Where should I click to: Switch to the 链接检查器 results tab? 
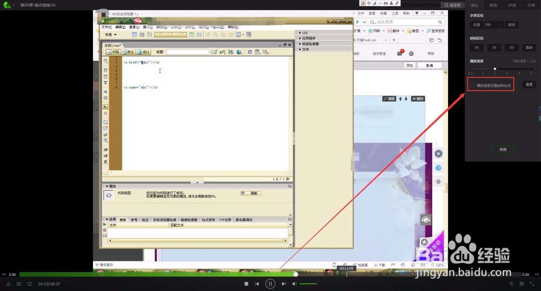click(x=189, y=220)
